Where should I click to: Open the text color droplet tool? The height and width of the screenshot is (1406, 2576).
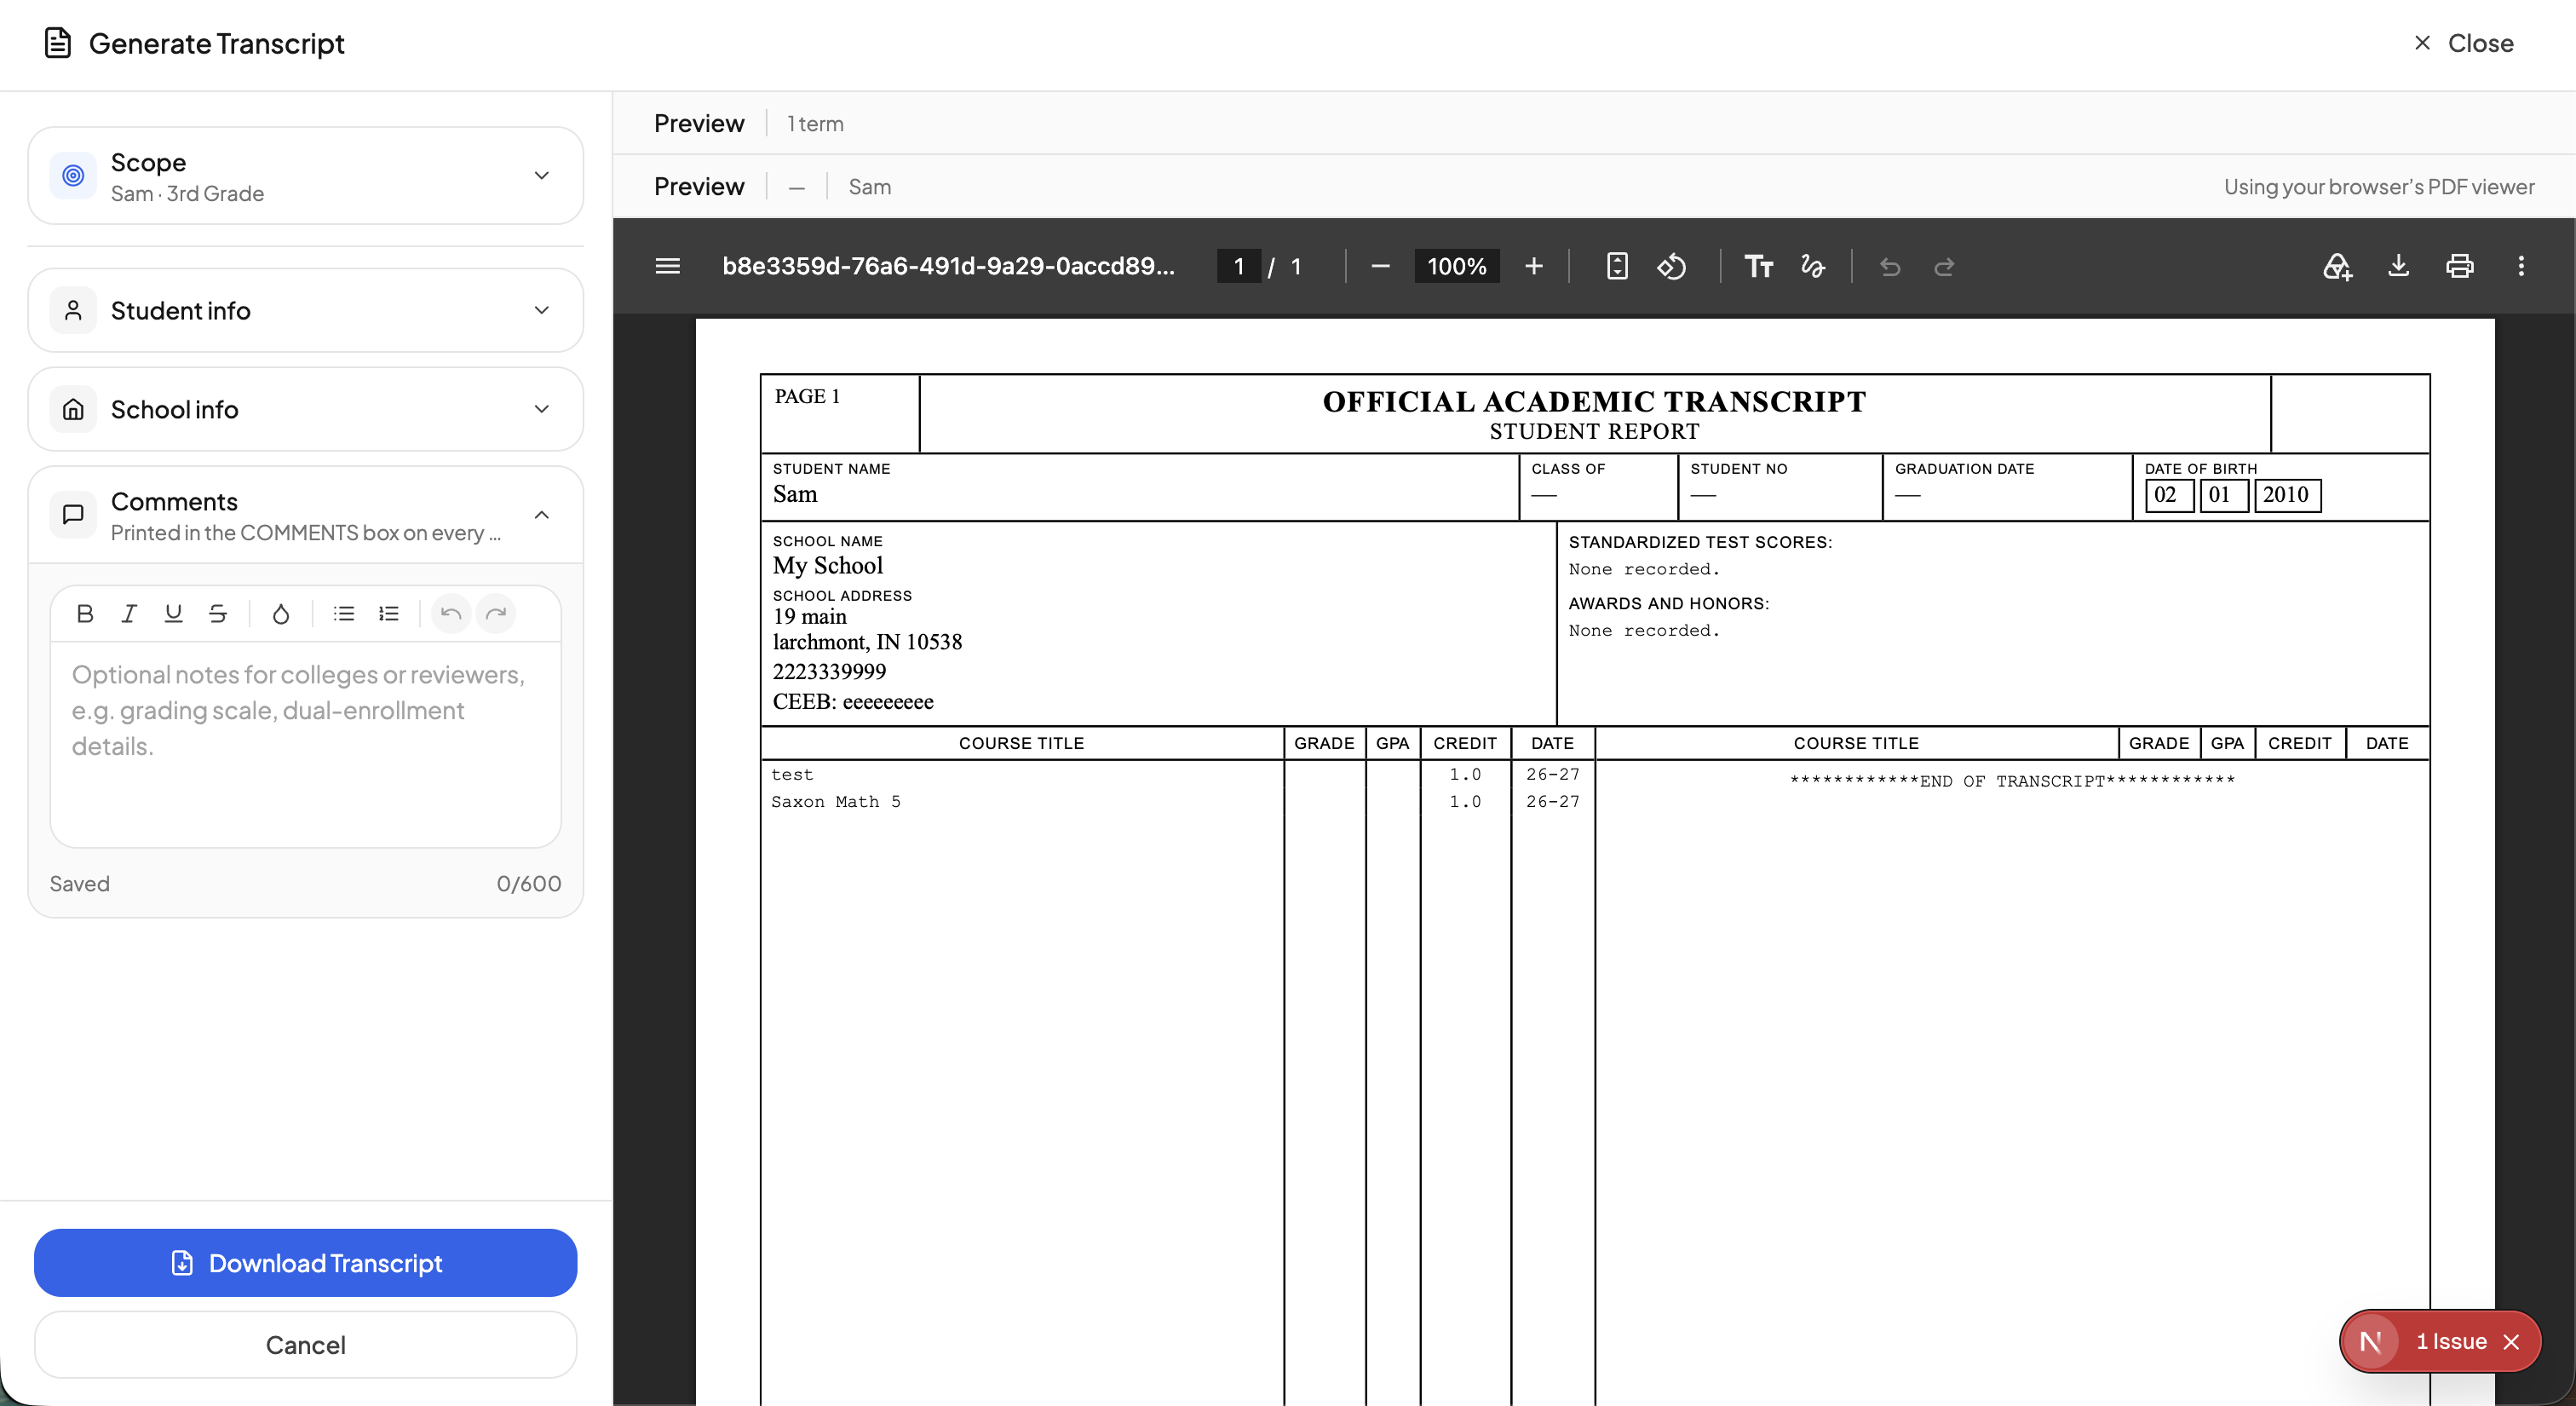point(281,613)
